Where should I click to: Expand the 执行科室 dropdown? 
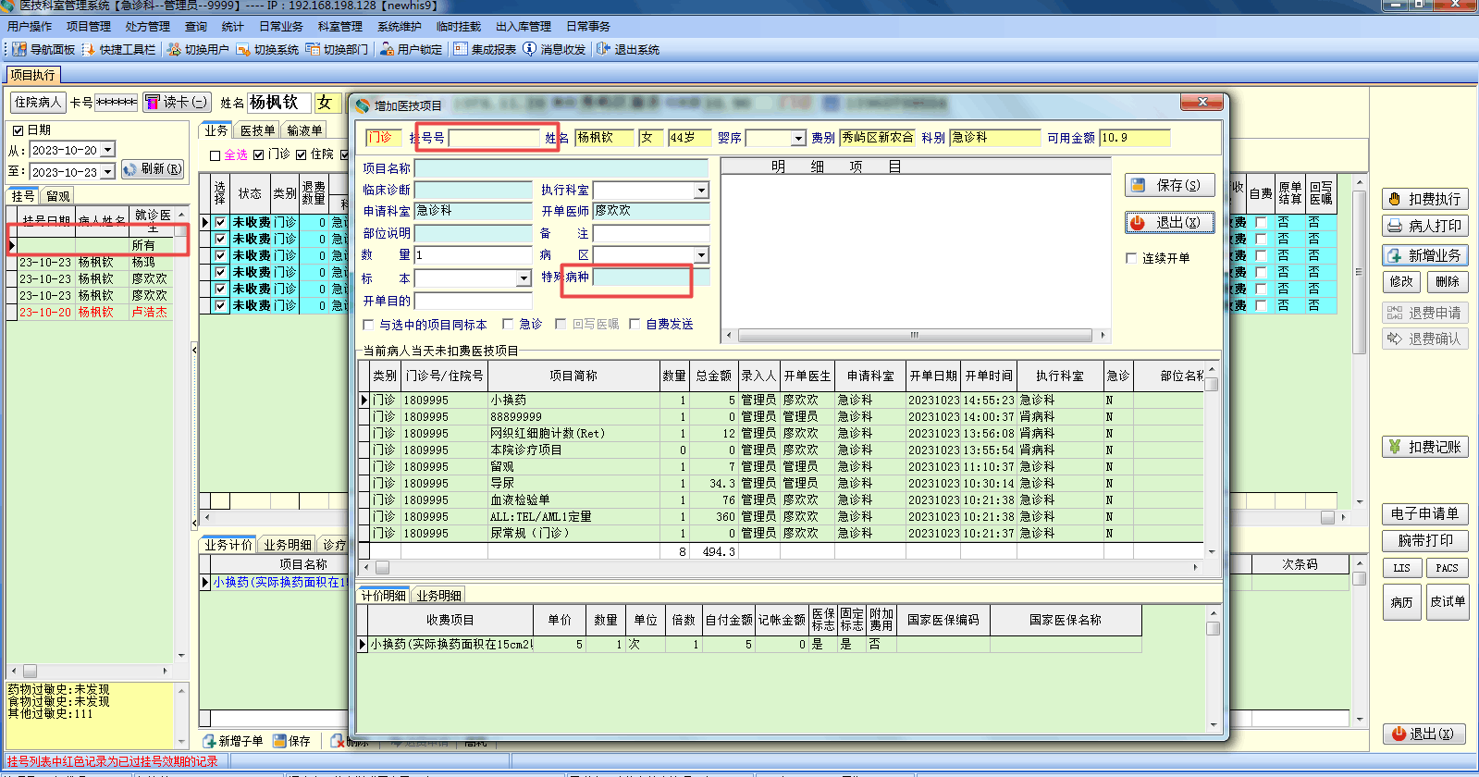coord(701,191)
